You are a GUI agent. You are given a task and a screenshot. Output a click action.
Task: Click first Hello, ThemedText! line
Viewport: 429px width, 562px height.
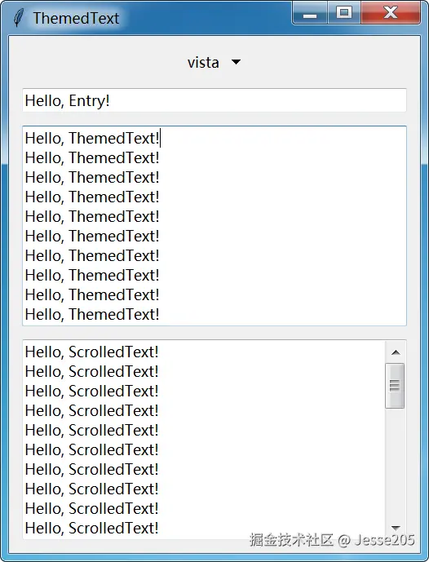point(92,139)
